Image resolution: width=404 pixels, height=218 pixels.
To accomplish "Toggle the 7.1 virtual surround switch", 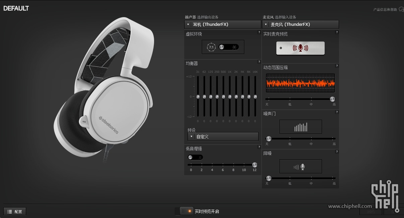I will (x=228, y=47).
